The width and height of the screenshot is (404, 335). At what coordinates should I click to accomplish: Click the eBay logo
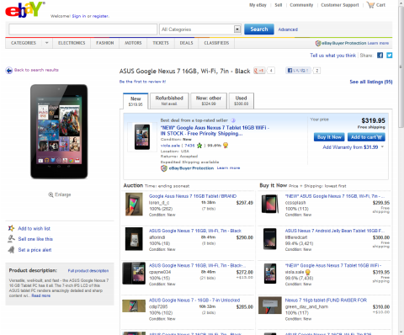coord(24,10)
